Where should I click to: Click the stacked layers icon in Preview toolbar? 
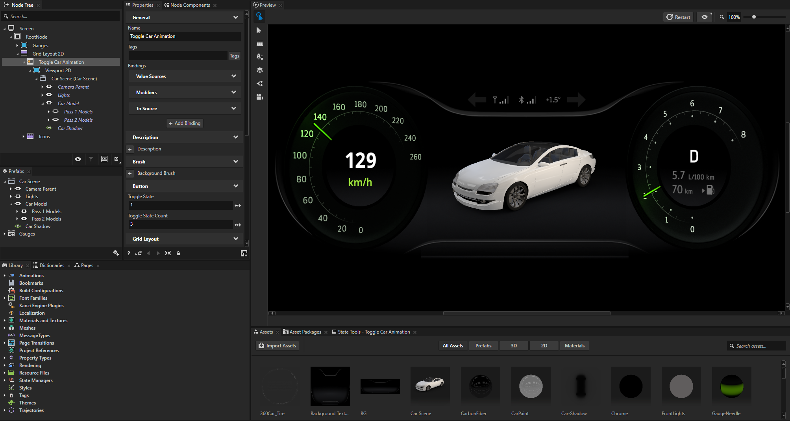[x=259, y=70]
